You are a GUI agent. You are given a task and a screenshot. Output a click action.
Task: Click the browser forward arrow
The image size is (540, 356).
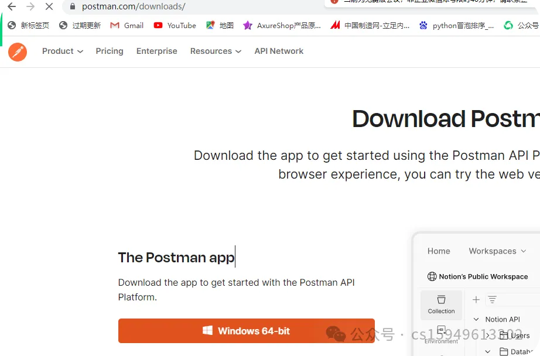tap(30, 6)
